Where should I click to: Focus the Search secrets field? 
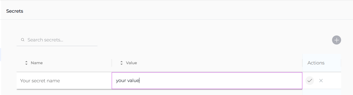point(57,40)
